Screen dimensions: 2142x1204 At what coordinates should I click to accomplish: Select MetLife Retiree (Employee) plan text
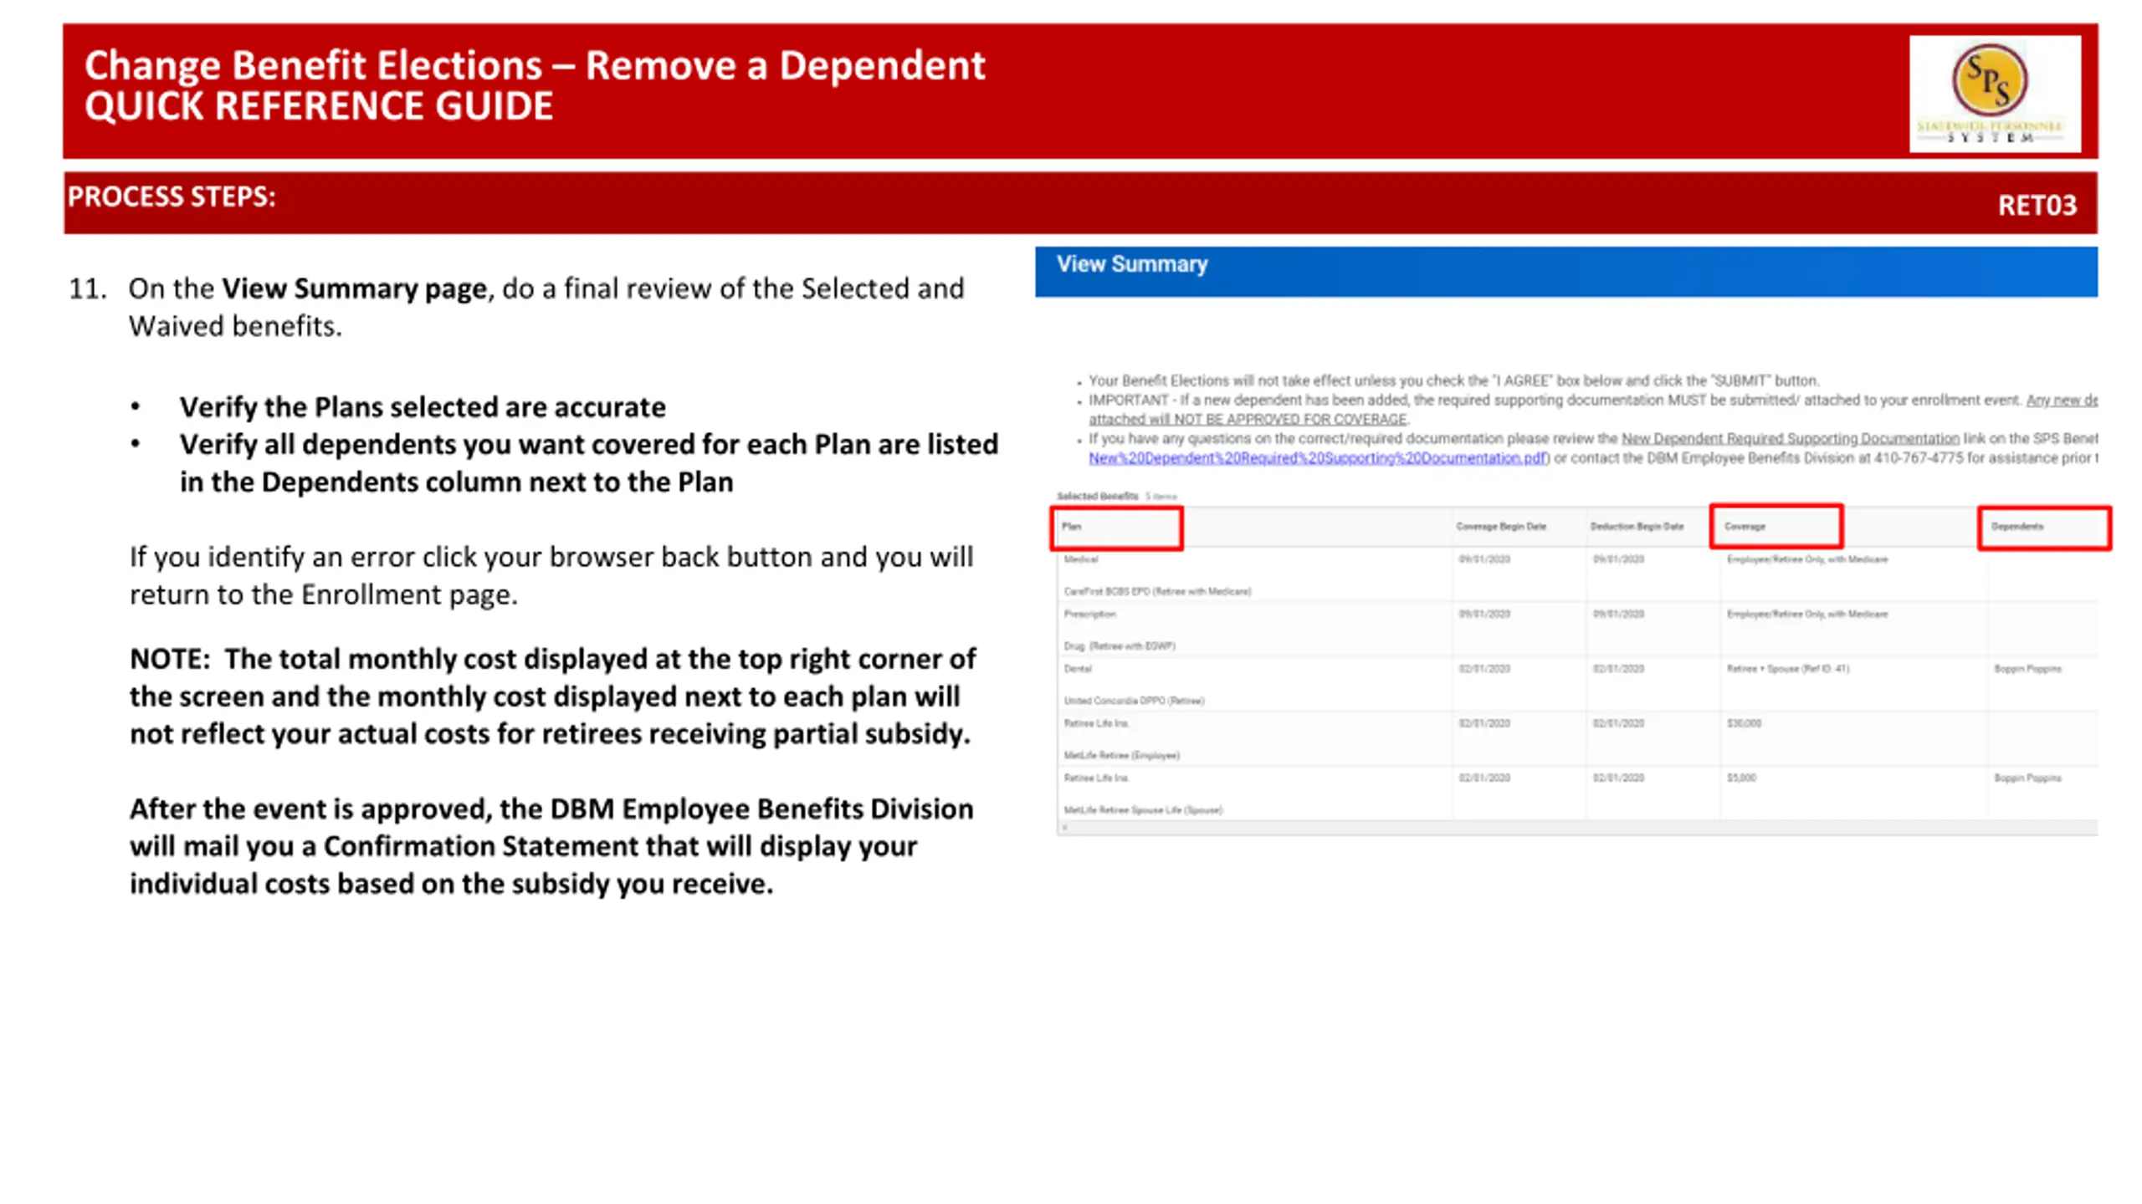[1121, 756]
